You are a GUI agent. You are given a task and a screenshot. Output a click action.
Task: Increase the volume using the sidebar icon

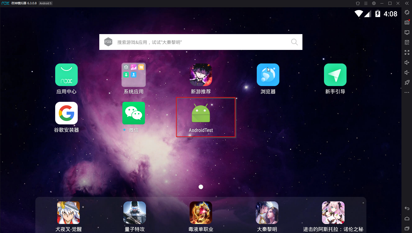click(x=407, y=62)
